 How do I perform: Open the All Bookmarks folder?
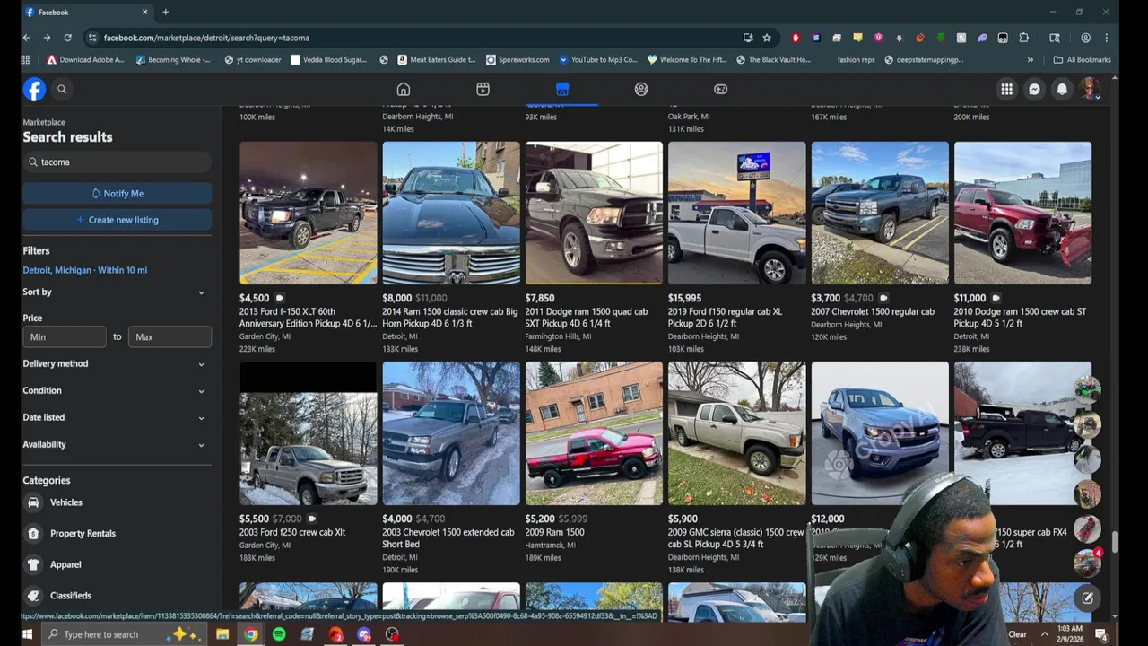pyautogui.click(x=1083, y=60)
